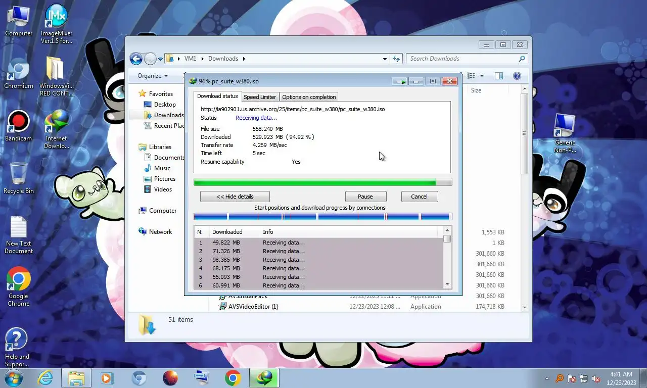Image resolution: width=647 pixels, height=388 pixels.
Task: Click the IDM minimize-to-tray arrow button
Action: 400,81
